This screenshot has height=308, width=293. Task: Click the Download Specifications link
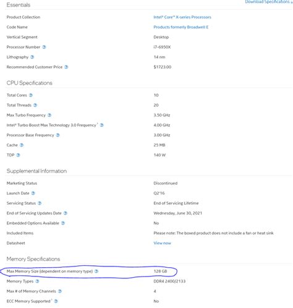pos(268,2)
